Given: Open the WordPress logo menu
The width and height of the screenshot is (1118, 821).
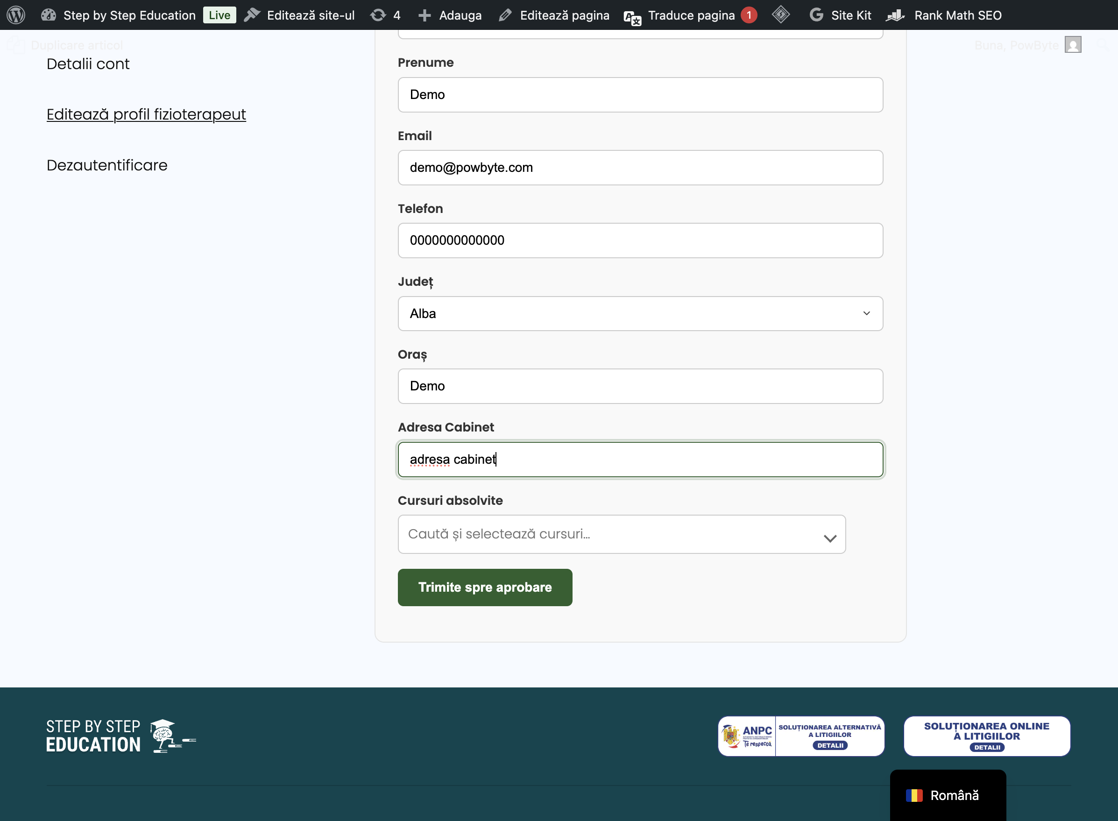Looking at the screenshot, I should [x=16, y=15].
